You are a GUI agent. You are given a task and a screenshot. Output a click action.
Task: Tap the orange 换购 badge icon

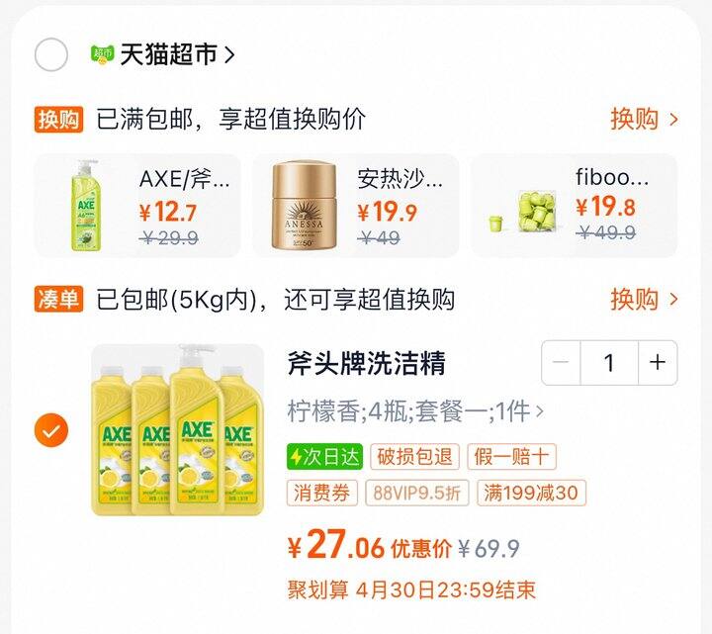pyautogui.click(x=58, y=120)
